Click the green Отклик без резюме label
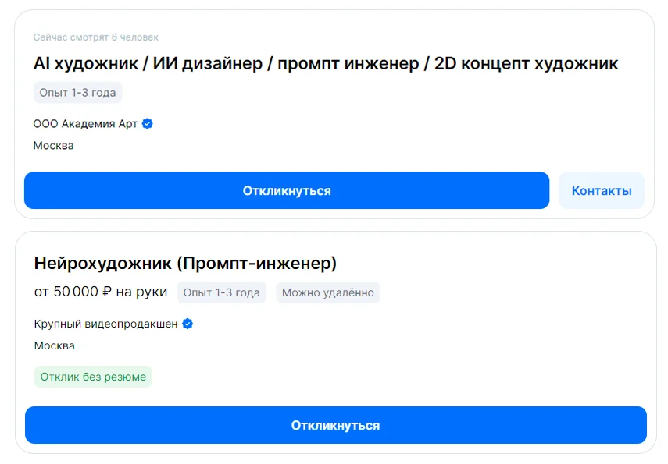 tap(93, 377)
